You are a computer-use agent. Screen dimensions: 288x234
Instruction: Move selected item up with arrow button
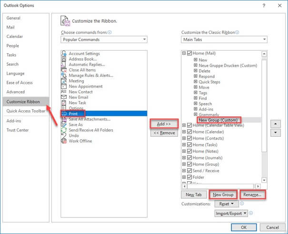pyautogui.click(x=275, y=124)
